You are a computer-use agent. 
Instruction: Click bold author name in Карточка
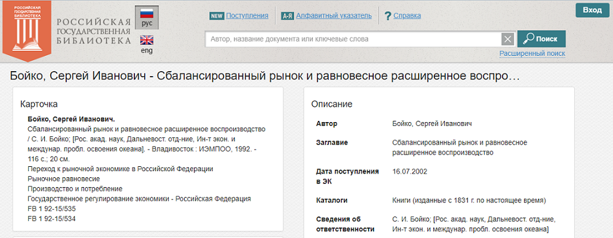tap(71, 119)
